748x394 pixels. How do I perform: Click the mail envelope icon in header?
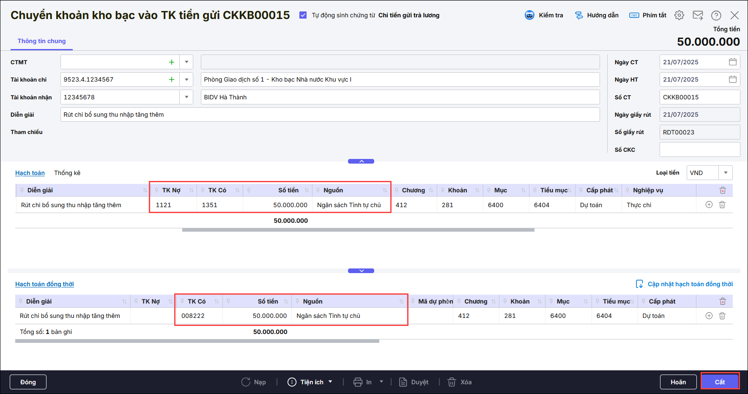[698, 15]
